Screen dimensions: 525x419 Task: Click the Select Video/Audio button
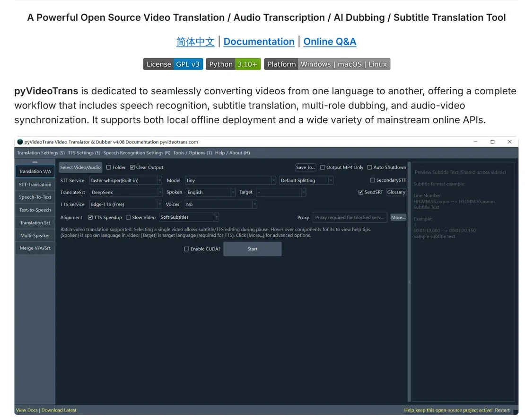coord(80,167)
